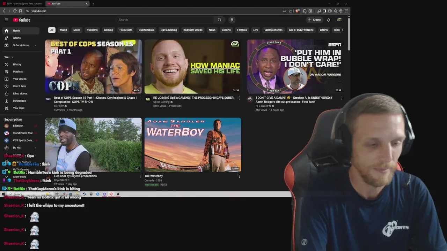The width and height of the screenshot is (447, 251).
Task: Go back using browser back arrow
Action: 4,11
